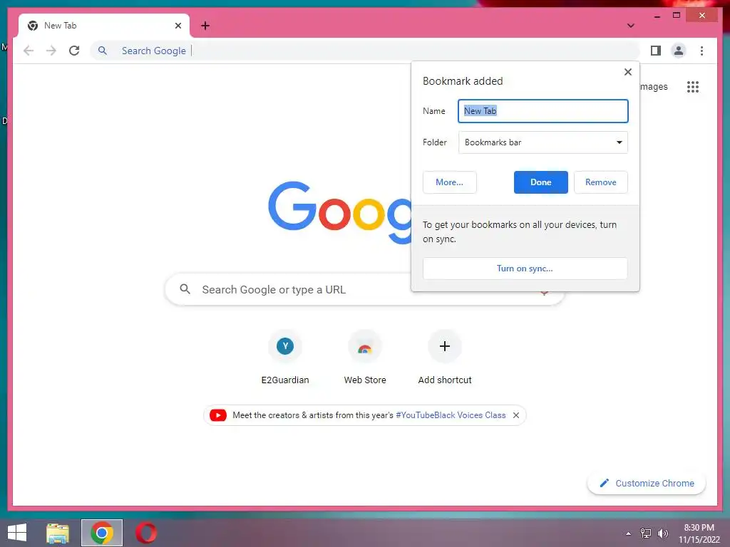This screenshot has height=547, width=730.
Task: Go back with the back arrow
Action: pyautogui.click(x=29, y=51)
